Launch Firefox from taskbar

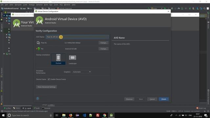tap(71, 115)
